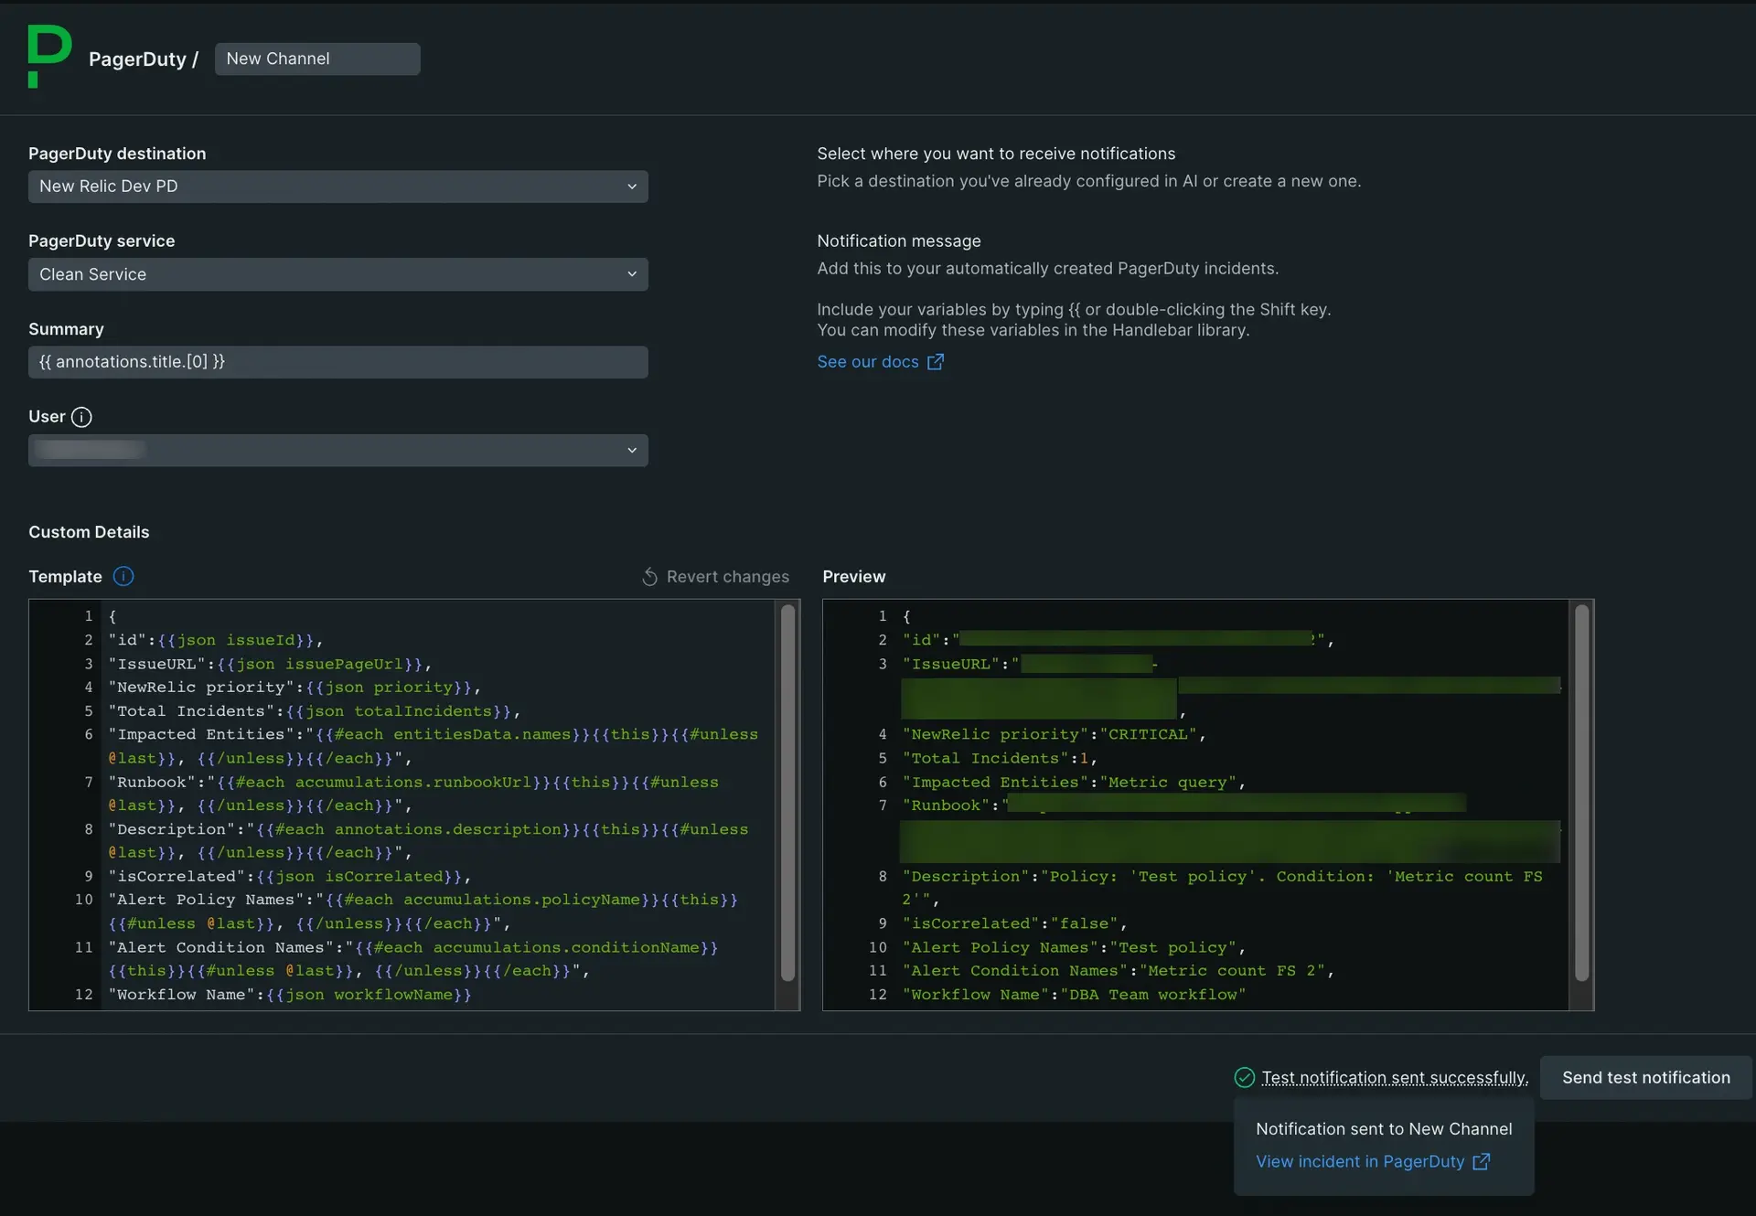Open the User selection dropdown
The image size is (1756, 1216).
point(337,450)
